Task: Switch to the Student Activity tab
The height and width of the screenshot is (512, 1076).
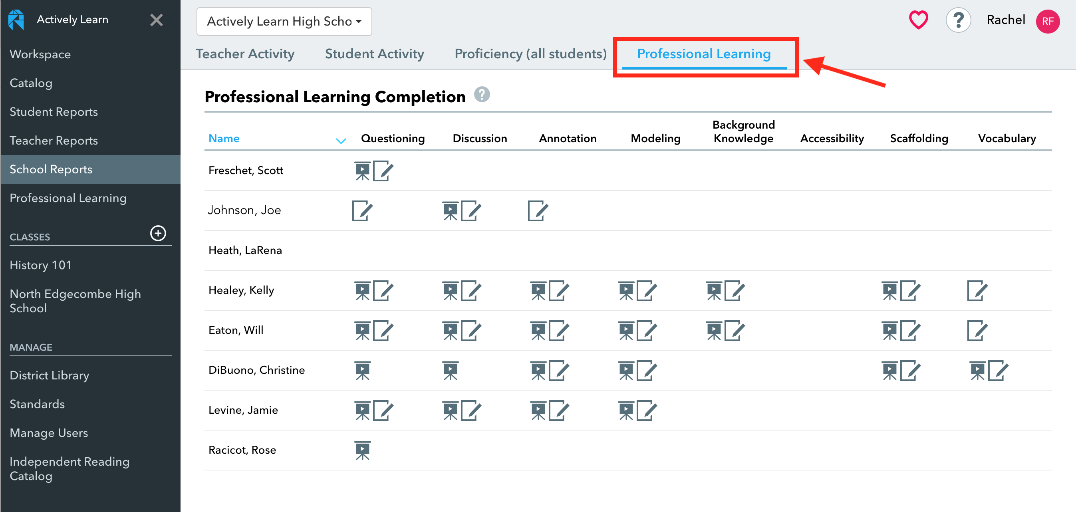Action: click(374, 54)
